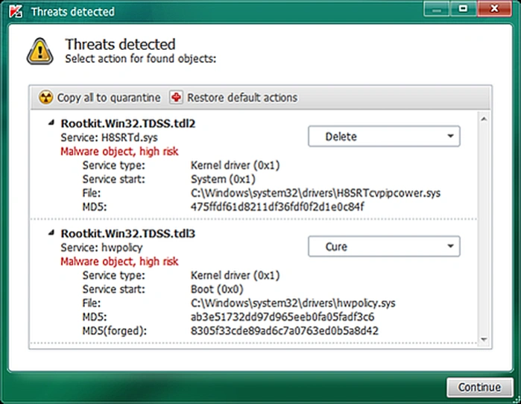The image size is (521, 404).
Task: Close the Threats detected window
Action: click(494, 9)
